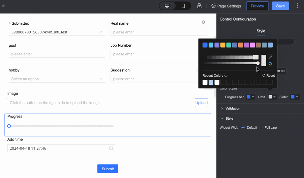Click the Job Number input field
Viewport: 304px width, 178px height.
click(x=154, y=54)
